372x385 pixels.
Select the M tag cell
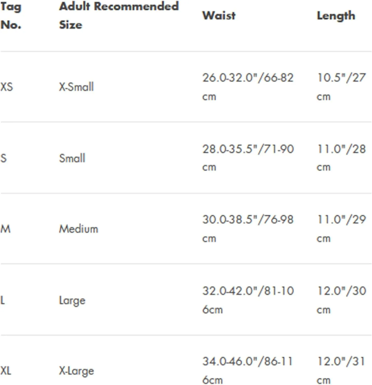(x=5, y=229)
